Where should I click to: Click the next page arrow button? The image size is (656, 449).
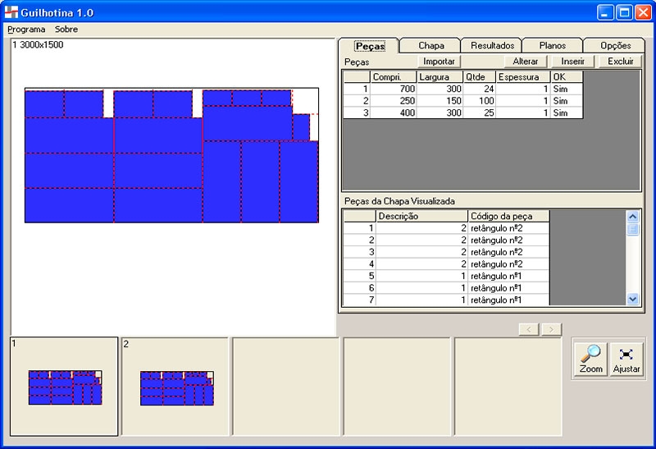pyautogui.click(x=552, y=329)
